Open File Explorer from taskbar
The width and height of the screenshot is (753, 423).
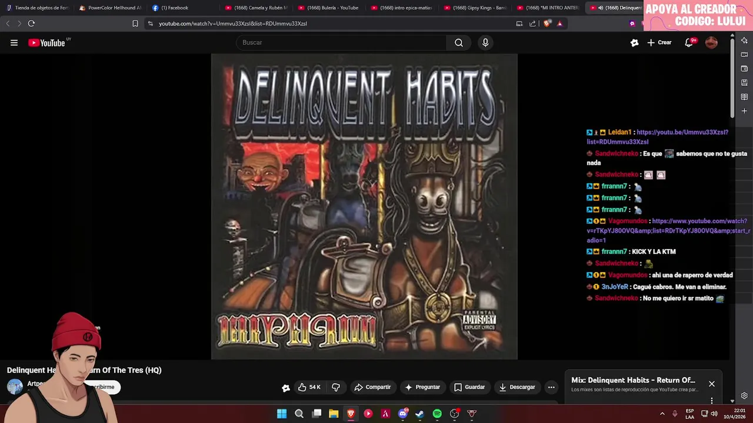click(334, 414)
